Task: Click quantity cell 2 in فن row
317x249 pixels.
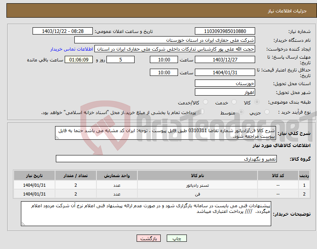Action: point(76,194)
